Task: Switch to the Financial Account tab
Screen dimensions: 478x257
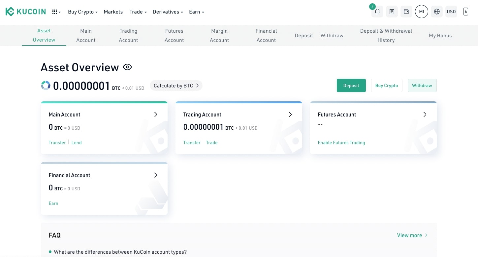Action: point(266,36)
